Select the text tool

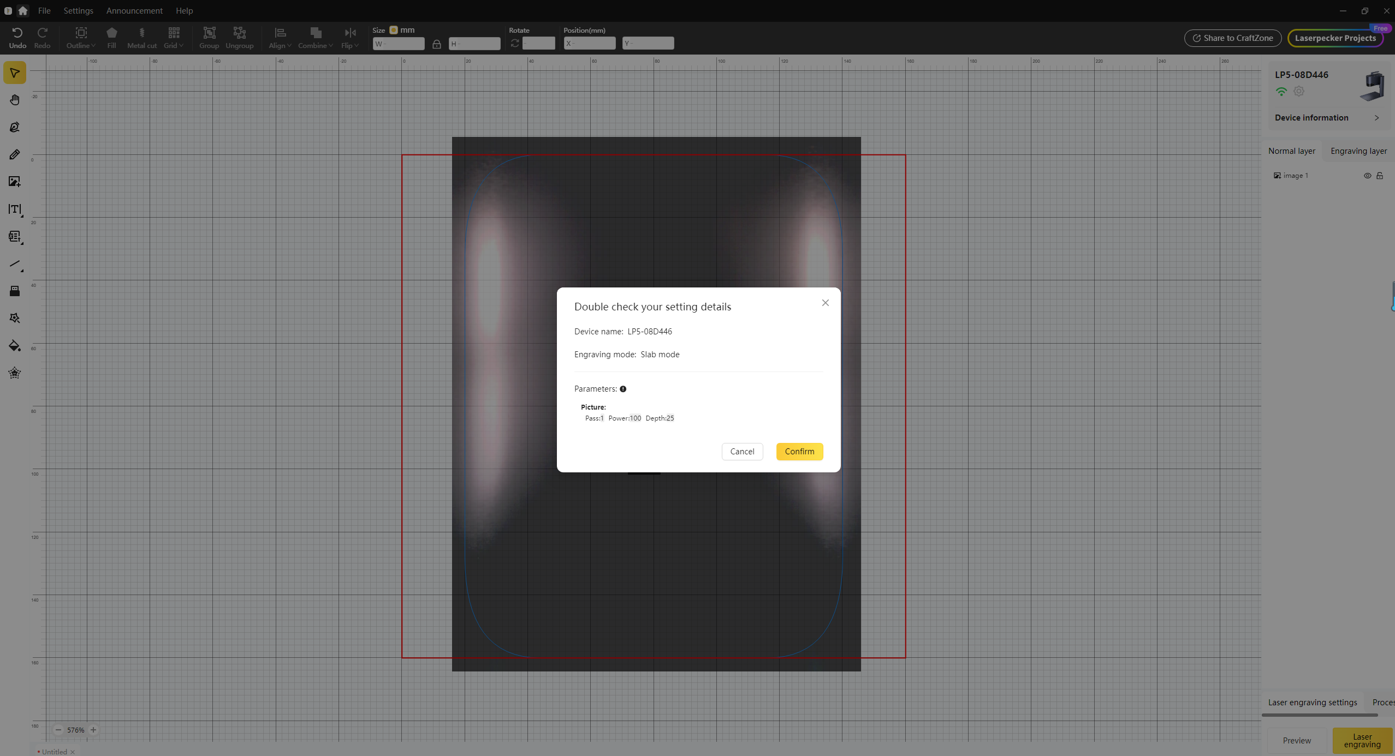click(x=15, y=209)
